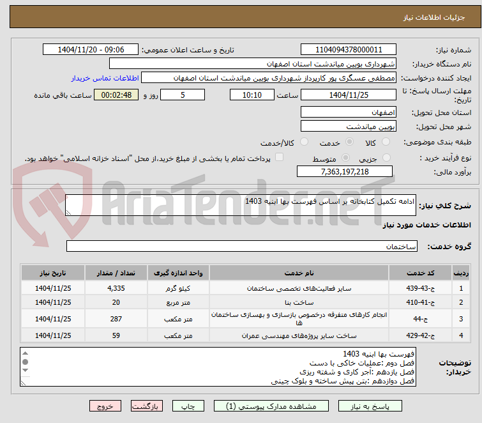Select the جزیی purchase type radio
The image size is (482, 423).
pos(386,158)
